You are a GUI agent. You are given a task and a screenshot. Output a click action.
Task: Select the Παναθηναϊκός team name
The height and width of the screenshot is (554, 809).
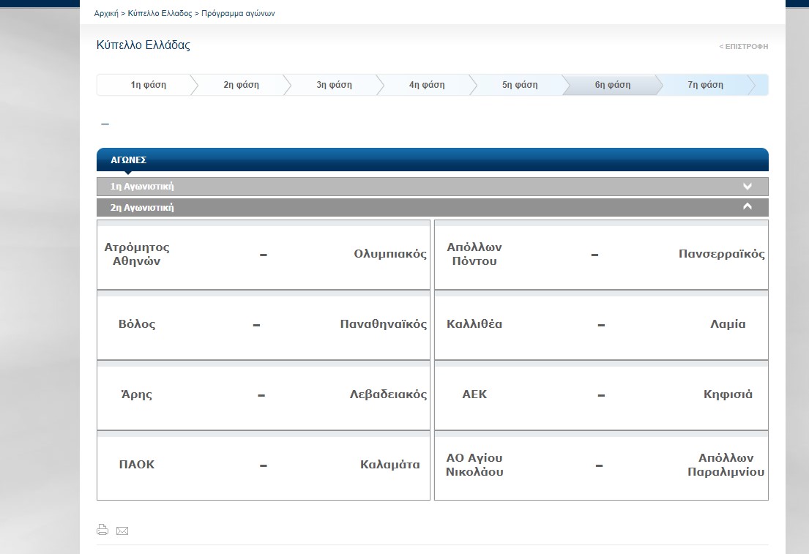tap(384, 324)
